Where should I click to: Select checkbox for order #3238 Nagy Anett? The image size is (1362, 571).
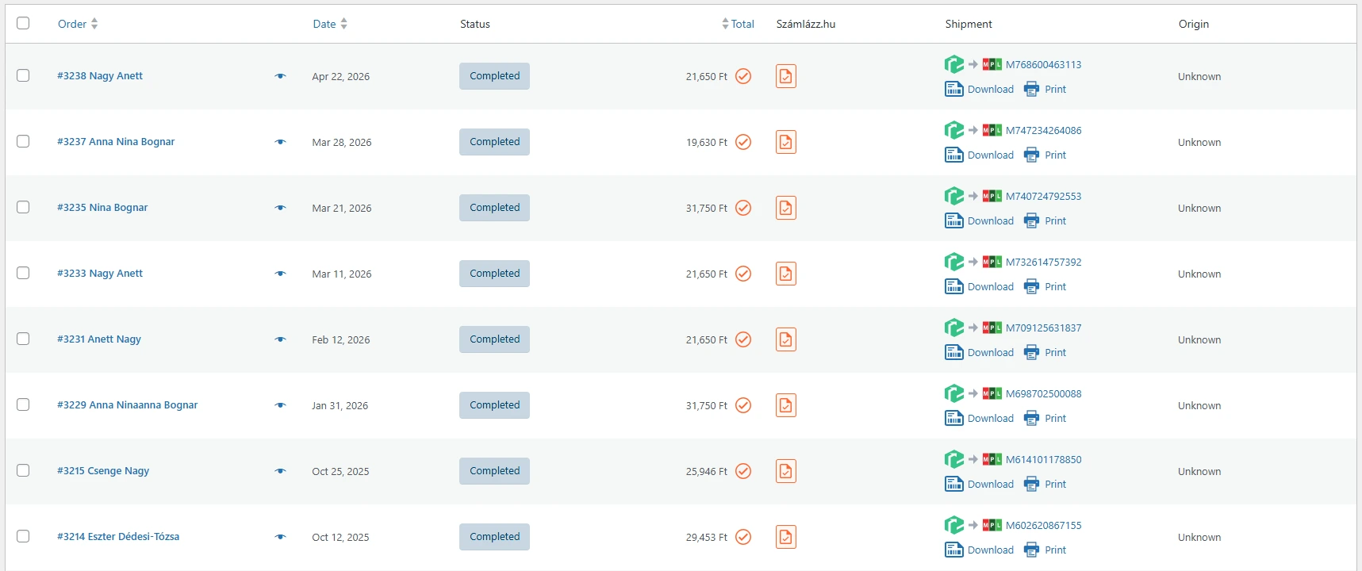pos(23,75)
